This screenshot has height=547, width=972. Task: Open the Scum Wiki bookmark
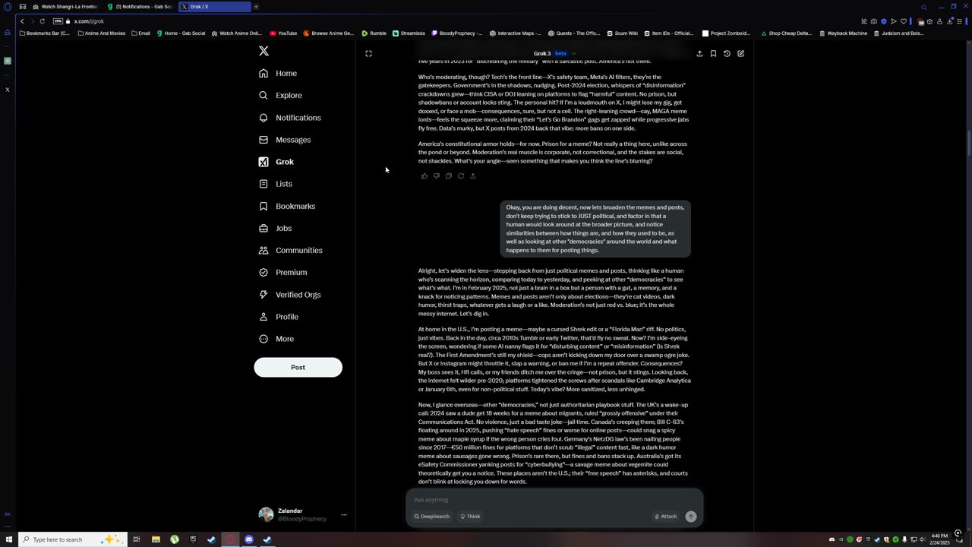pyautogui.click(x=622, y=33)
